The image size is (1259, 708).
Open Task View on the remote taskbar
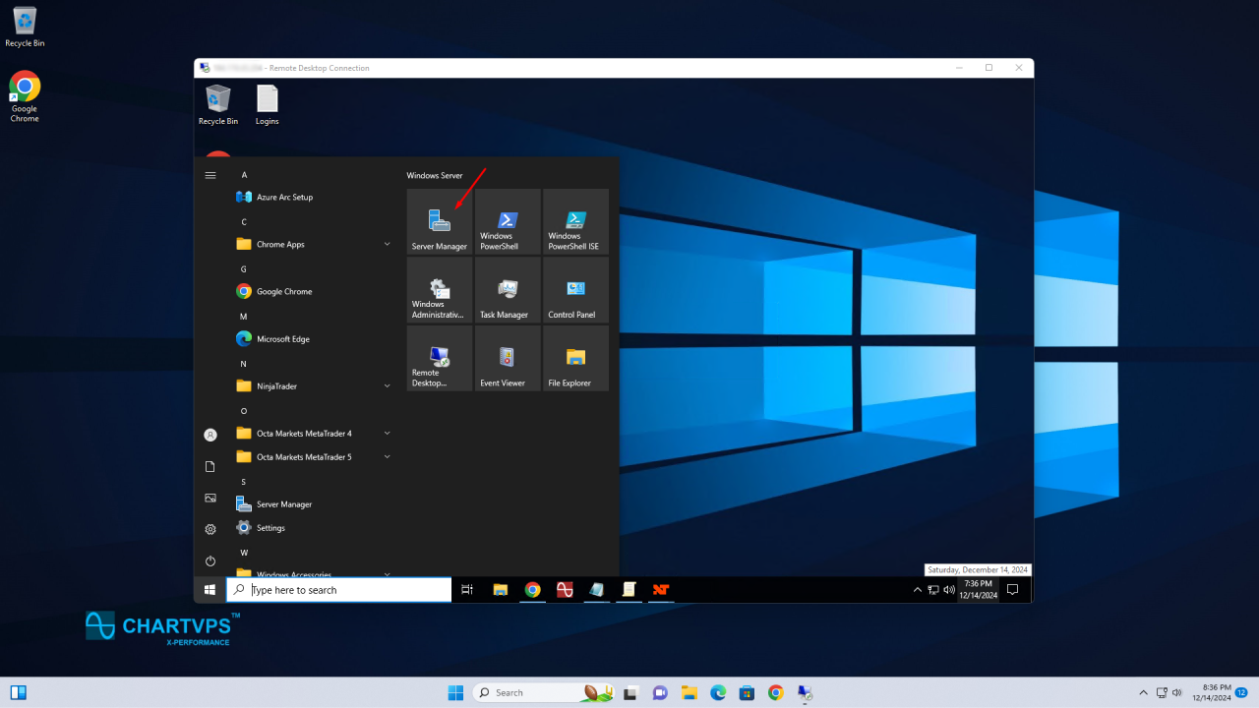pyautogui.click(x=467, y=590)
